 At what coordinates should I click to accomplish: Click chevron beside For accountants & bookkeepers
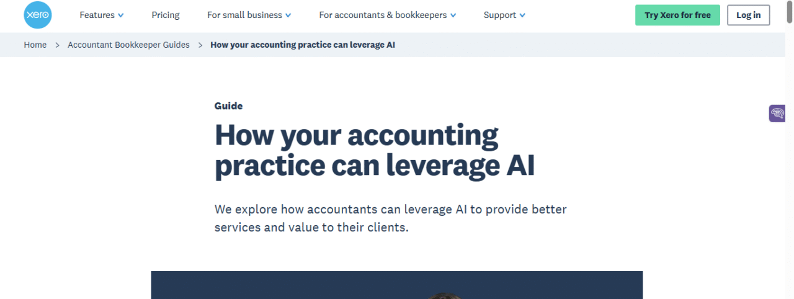pos(453,16)
